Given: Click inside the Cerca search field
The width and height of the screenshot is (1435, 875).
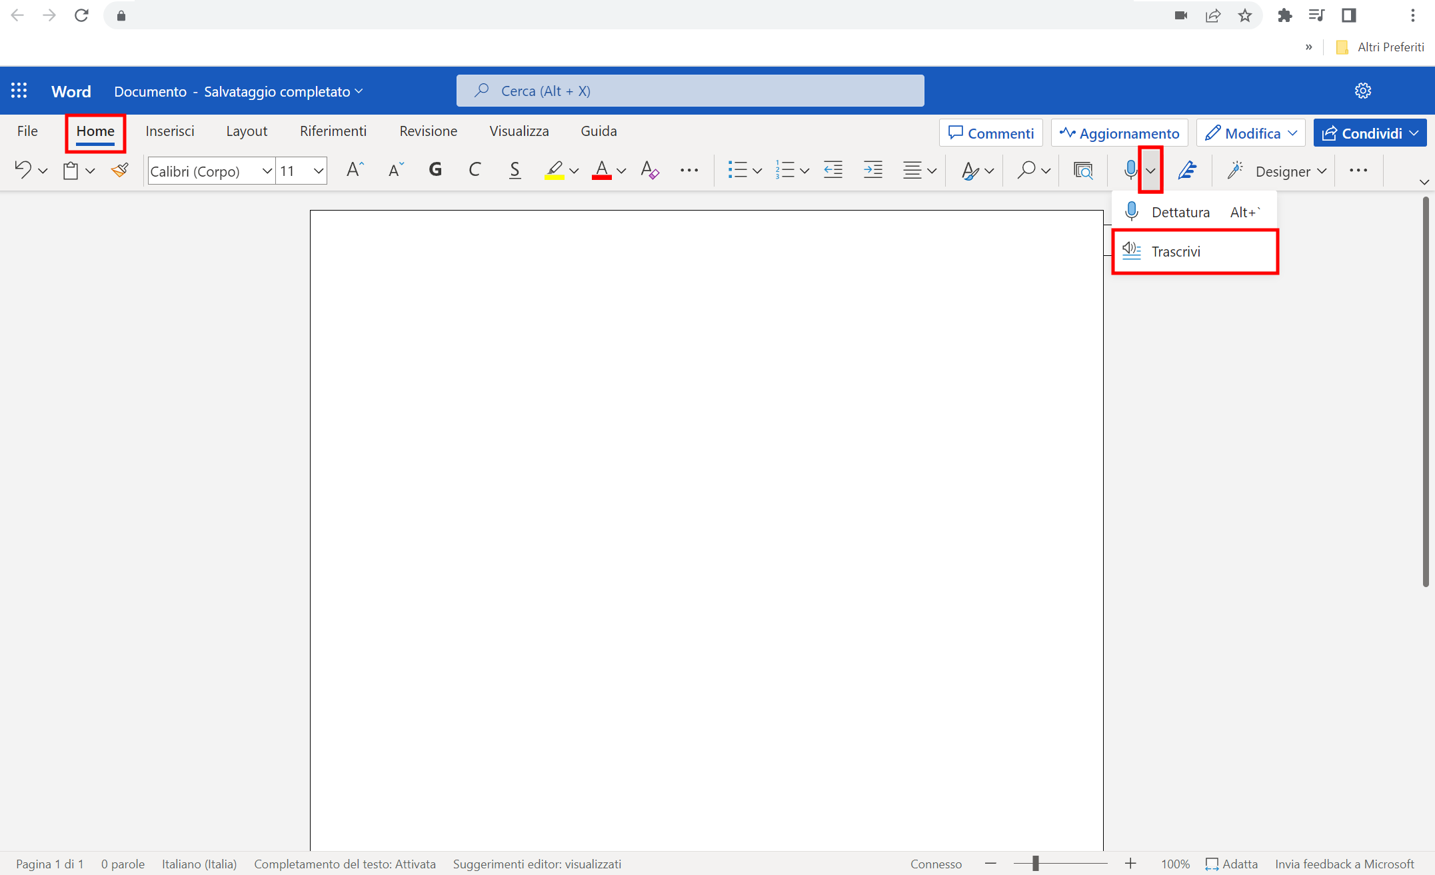Looking at the screenshot, I should tap(690, 91).
